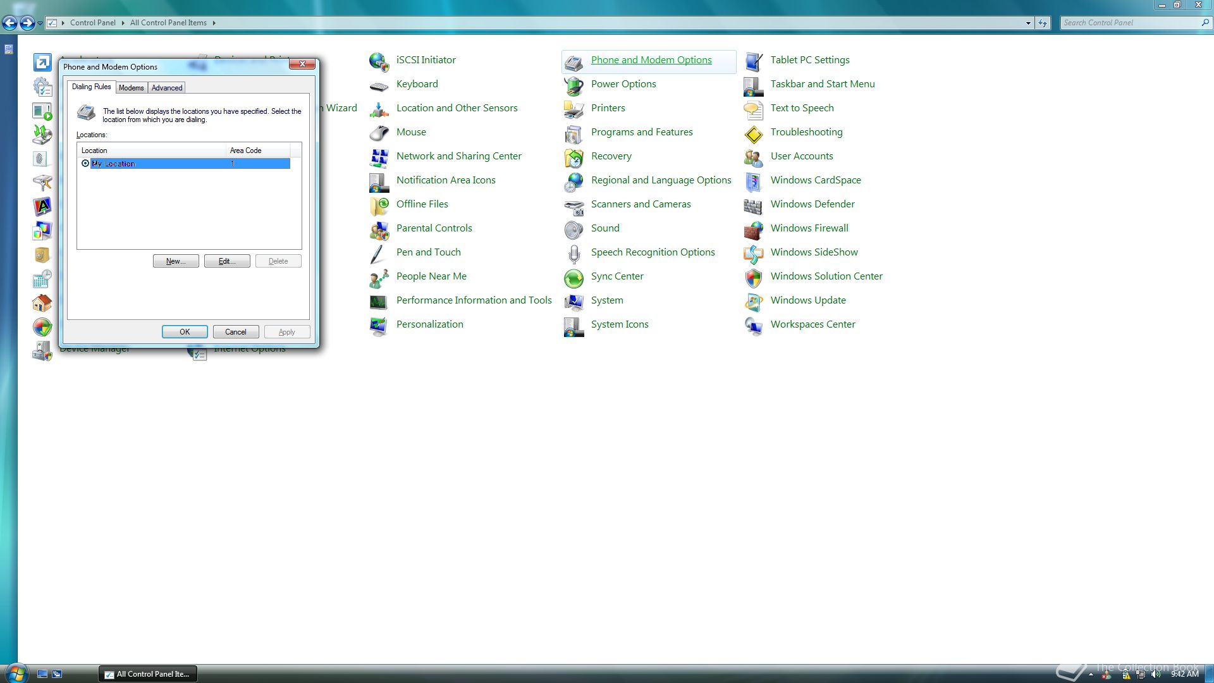The width and height of the screenshot is (1214, 683).
Task: Open the Taskbar and Start Menu link
Action: point(823,84)
